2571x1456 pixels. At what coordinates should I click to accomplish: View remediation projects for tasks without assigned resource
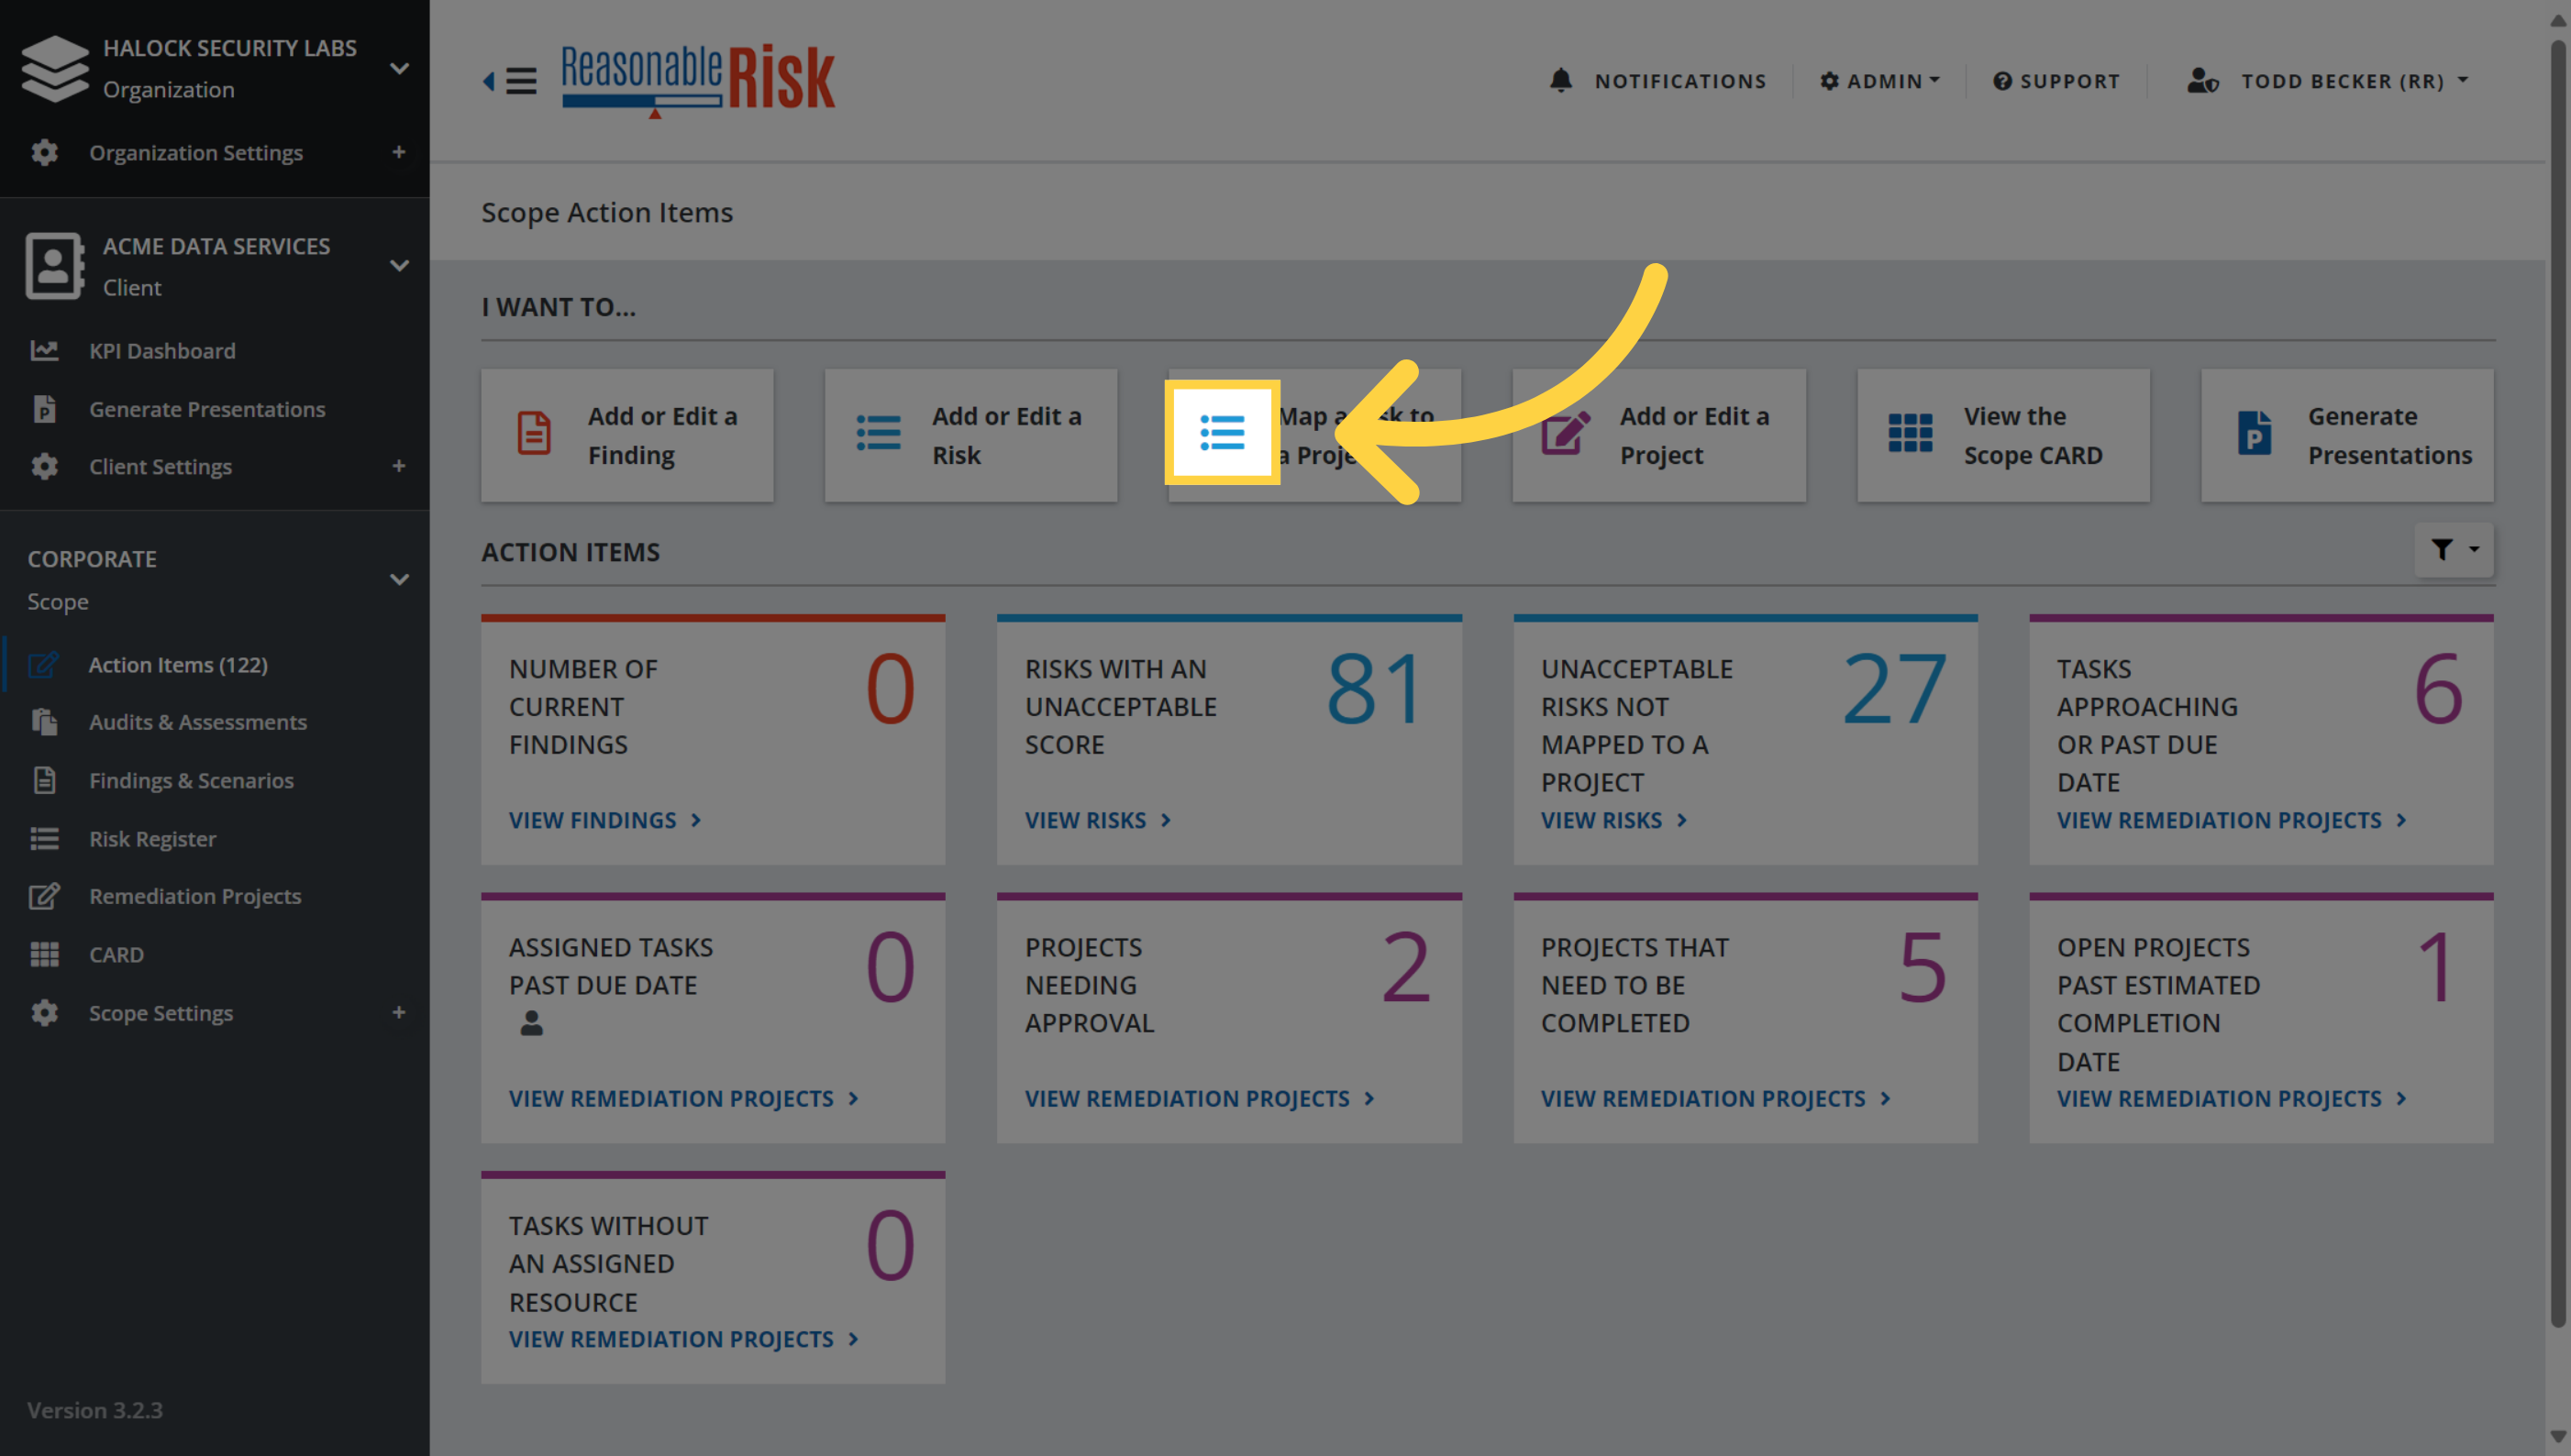683,1340
